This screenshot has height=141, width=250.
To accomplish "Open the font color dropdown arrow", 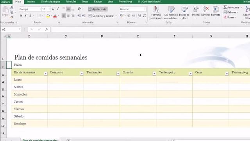I will [58, 16].
